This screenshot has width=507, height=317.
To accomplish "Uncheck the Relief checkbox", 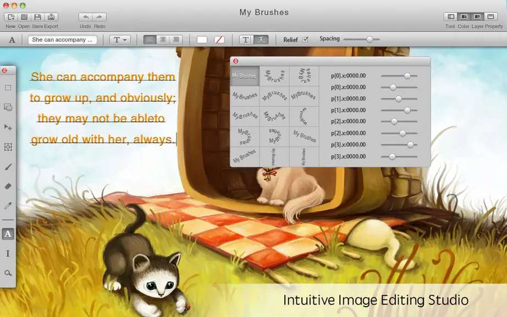I will click(305, 40).
